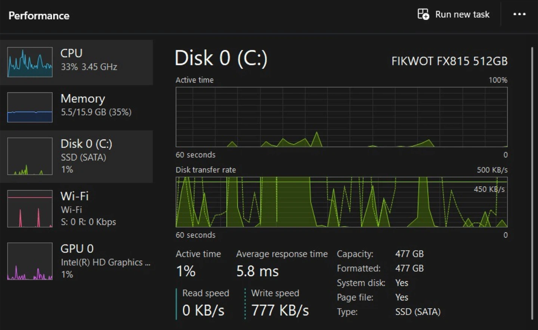Click the Disk 0 (C:) sidebar graph
The width and height of the screenshot is (538, 330).
point(30,156)
